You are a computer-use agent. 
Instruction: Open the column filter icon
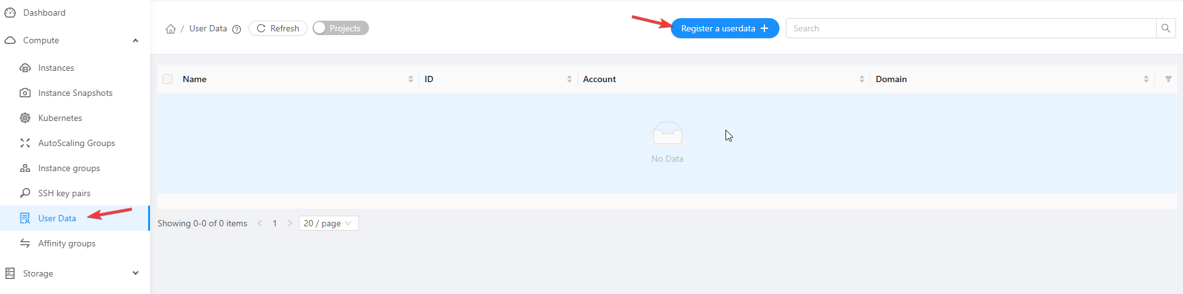tap(1168, 79)
